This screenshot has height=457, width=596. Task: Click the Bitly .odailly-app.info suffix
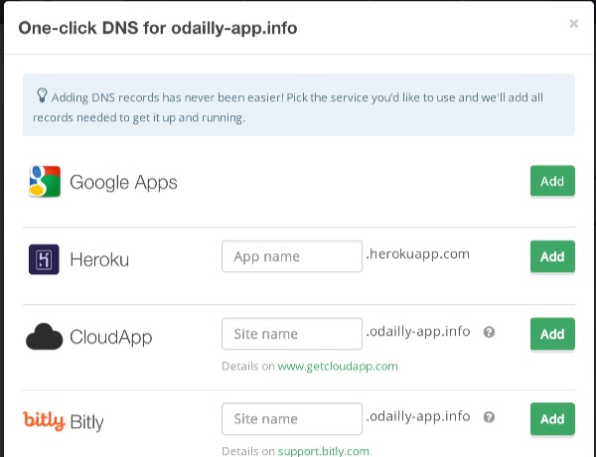(418, 416)
